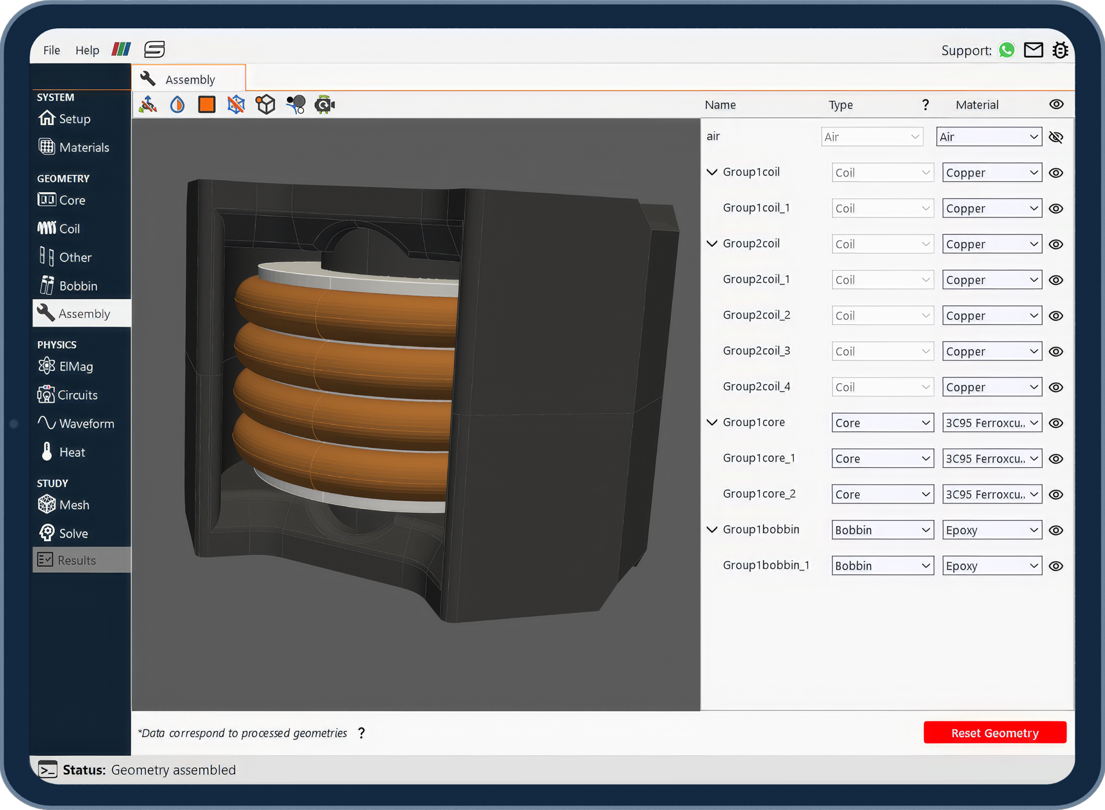Open WhatsApp support
Screen dimensions: 1105x810
[x=1006, y=50]
